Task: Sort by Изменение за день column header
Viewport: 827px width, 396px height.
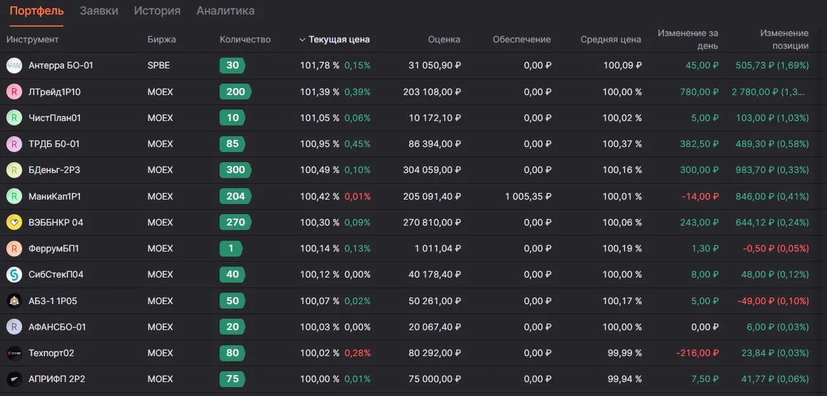Action: (688, 39)
